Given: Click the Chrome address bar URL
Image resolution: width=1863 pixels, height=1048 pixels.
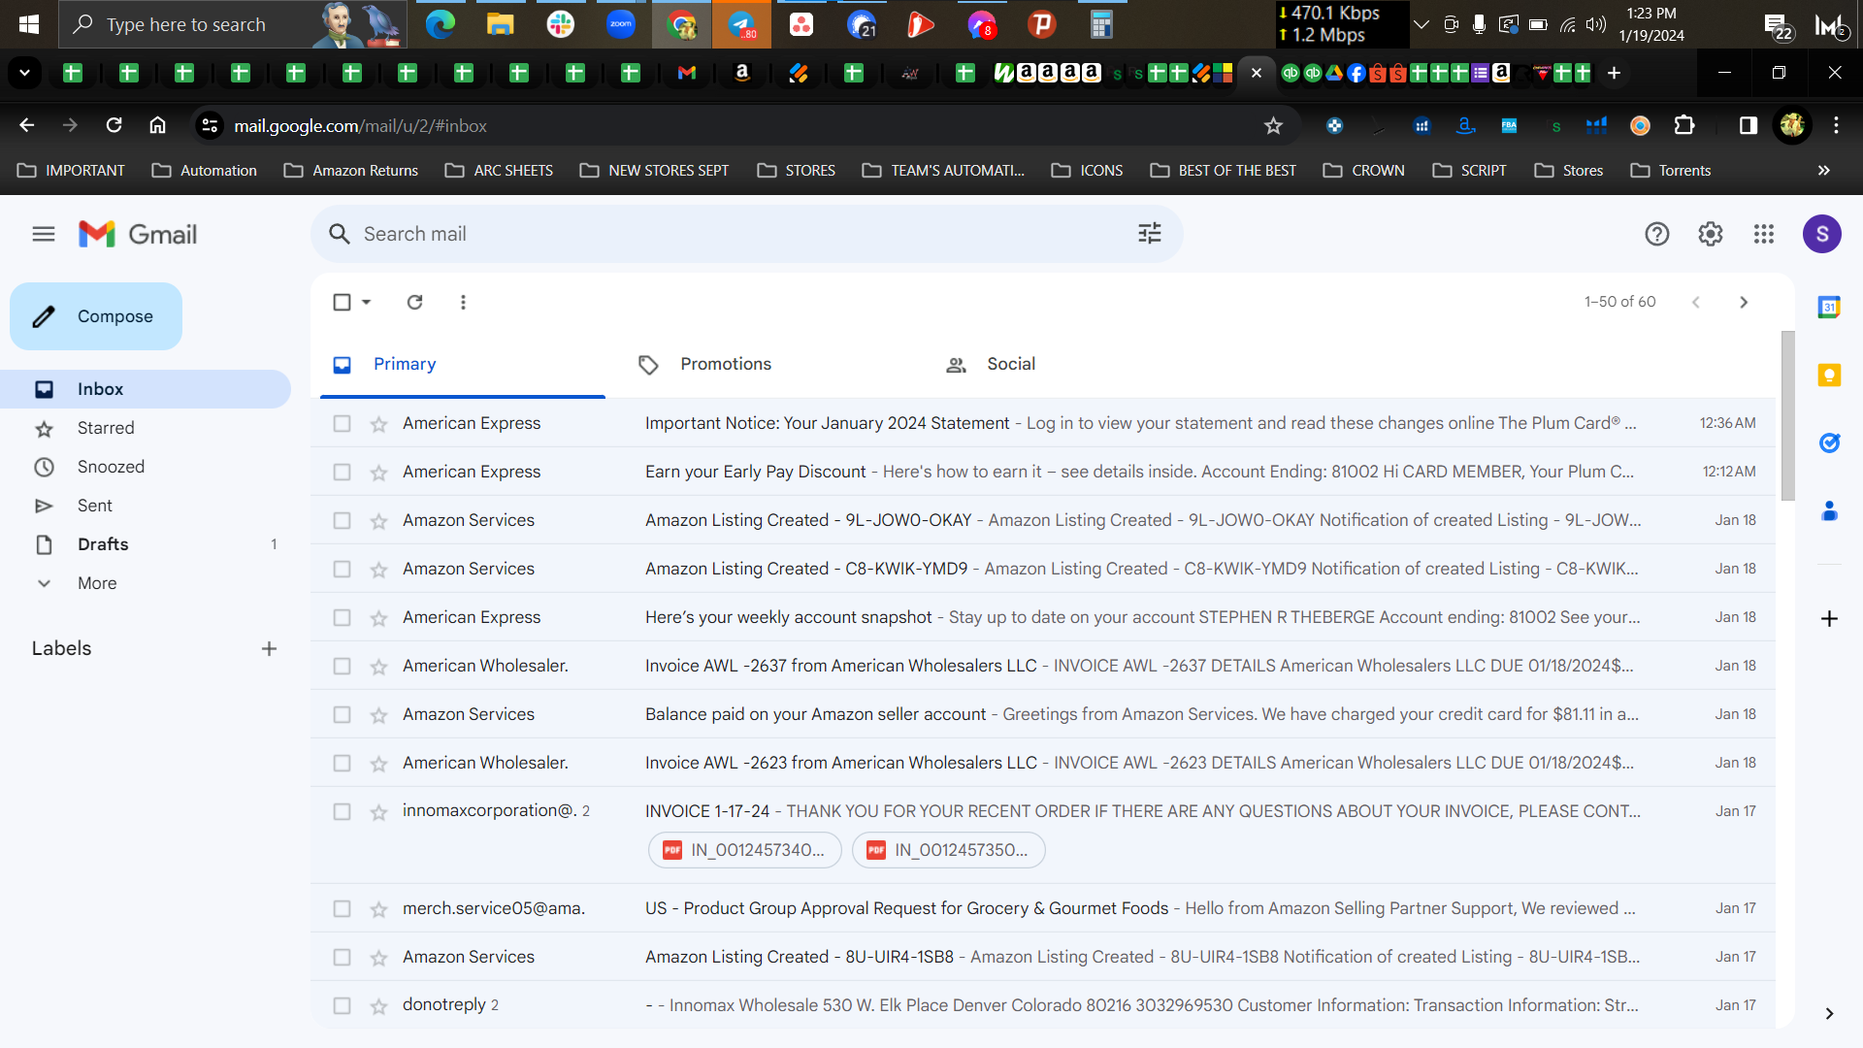Looking at the screenshot, I should (x=360, y=126).
